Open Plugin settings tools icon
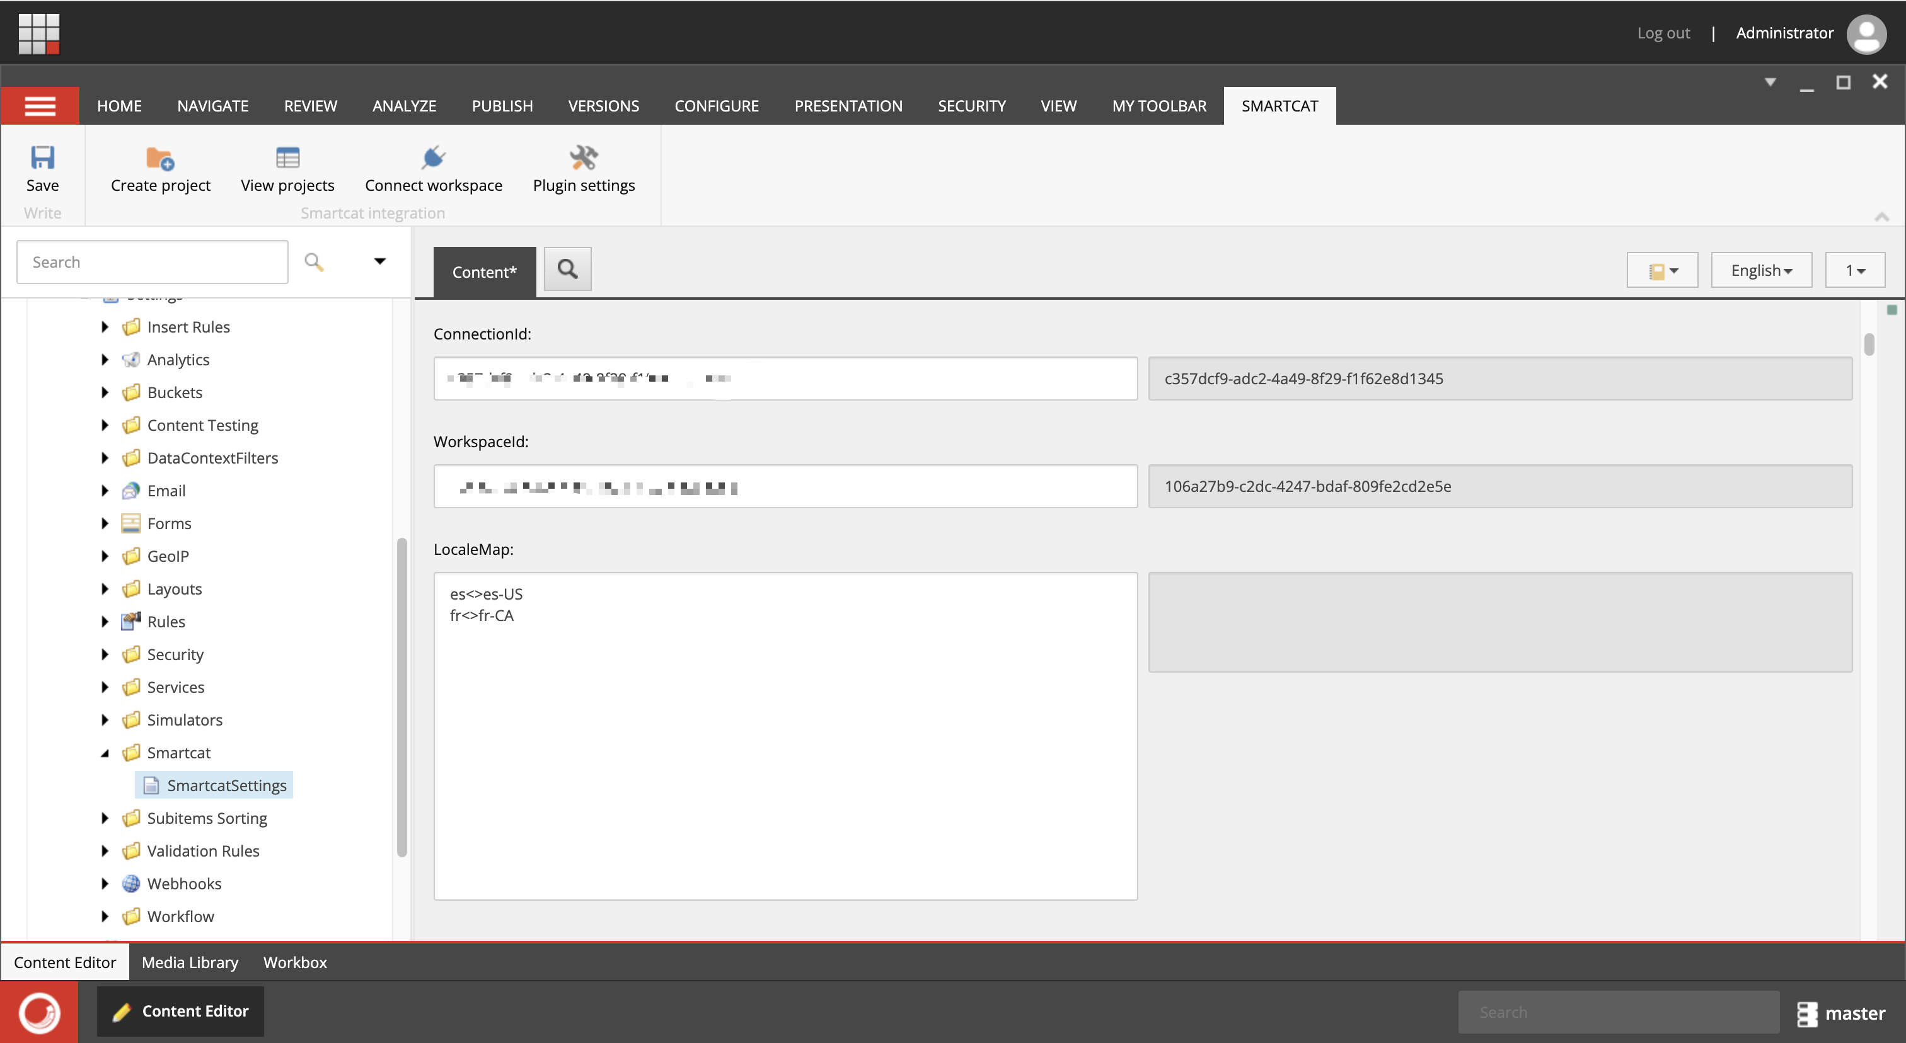Image resolution: width=1906 pixels, height=1043 pixels. pos(583,157)
